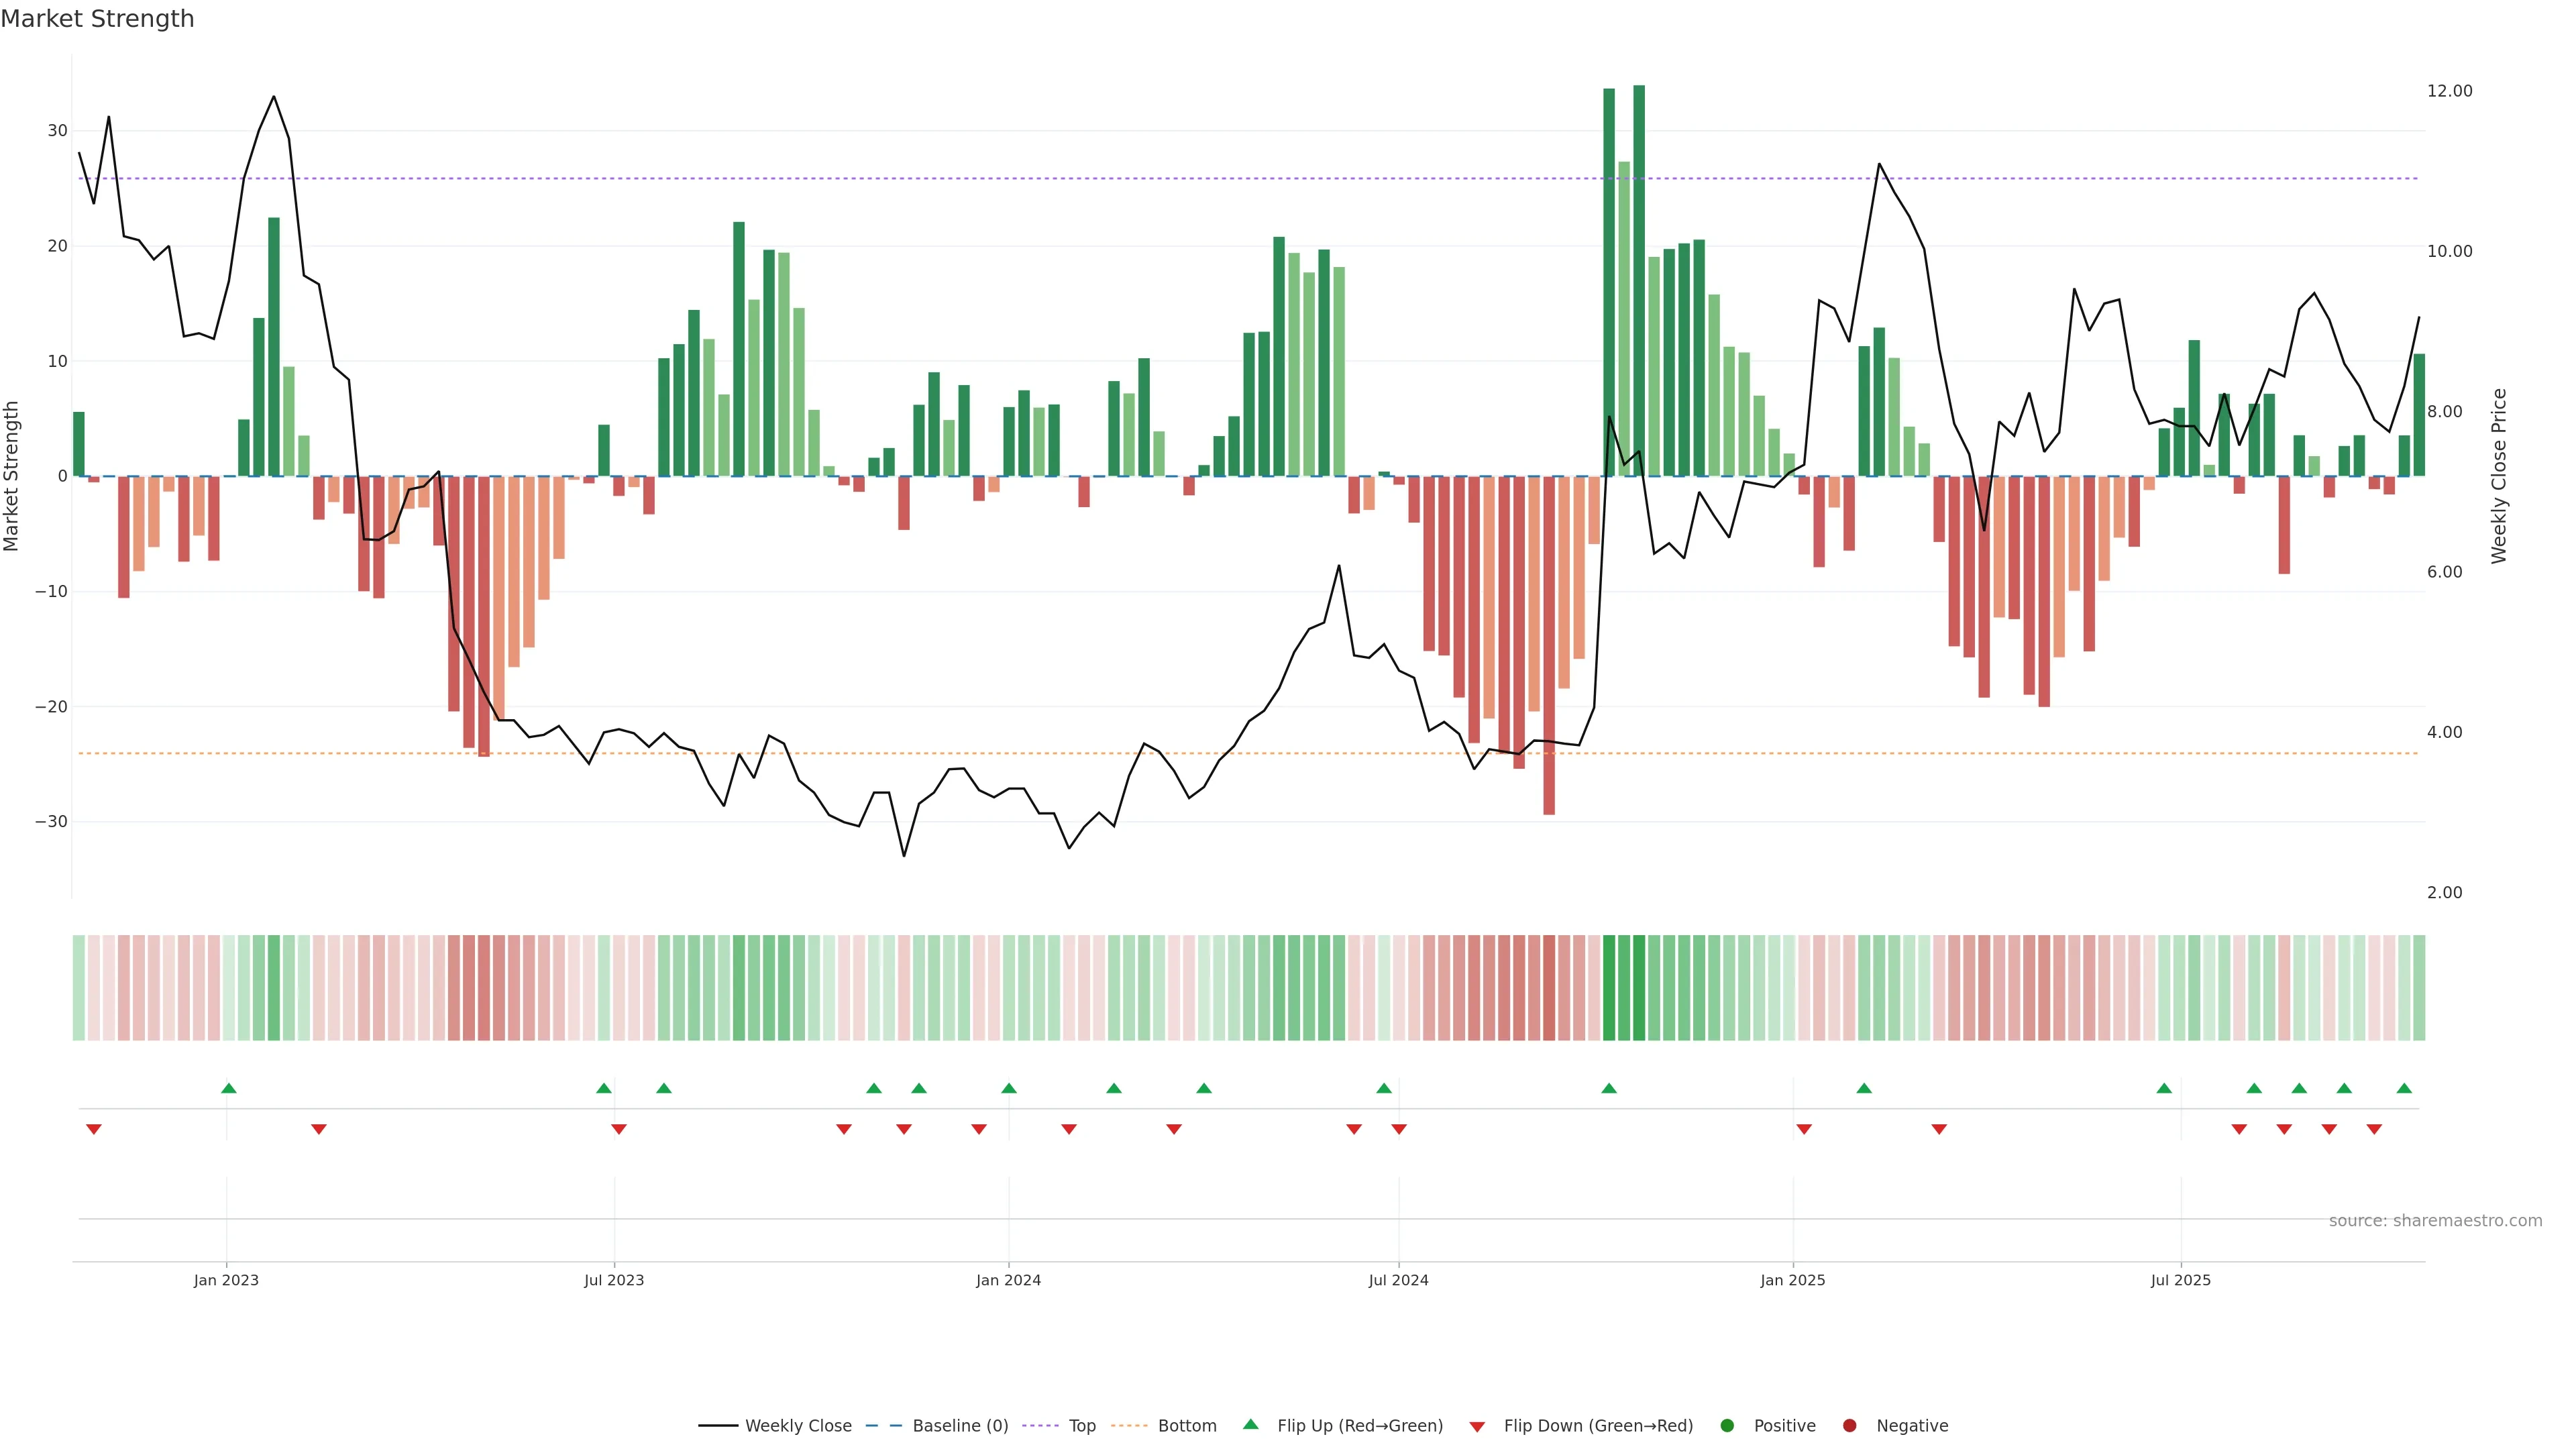Screen dimensions: 2576x1449
Task: Click the Flip Down red triangle legend icon
Action: [x=1477, y=1427]
